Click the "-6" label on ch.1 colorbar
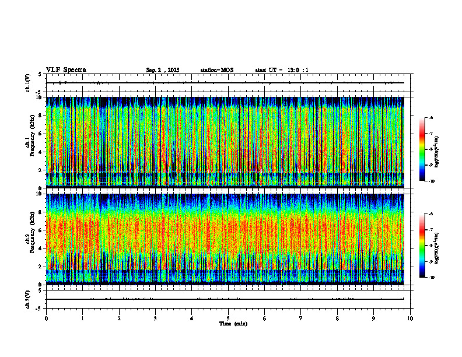The image size is (462, 357). pyautogui.click(x=430, y=117)
